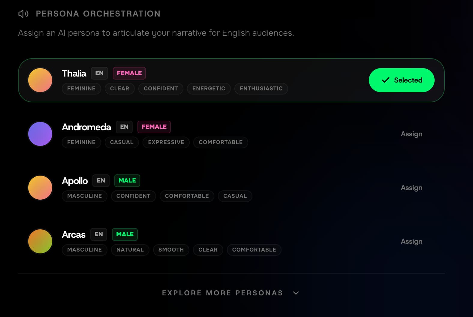The width and height of the screenshot is (473, 317).
Task: Click the EXPRESSIVE tag for Andromeda
Action: 166,142
